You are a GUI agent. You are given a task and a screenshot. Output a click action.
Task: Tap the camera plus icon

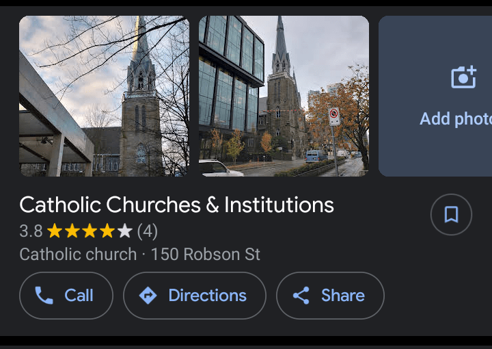464,77
